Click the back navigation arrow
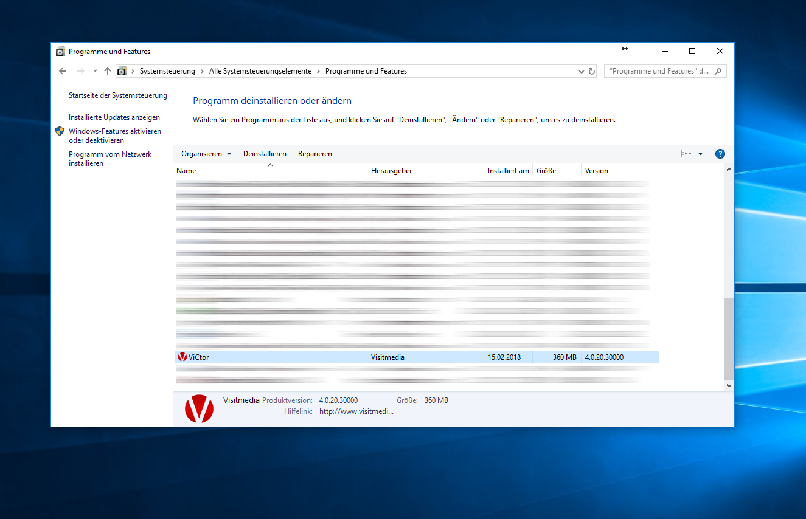 coord(63,71)
